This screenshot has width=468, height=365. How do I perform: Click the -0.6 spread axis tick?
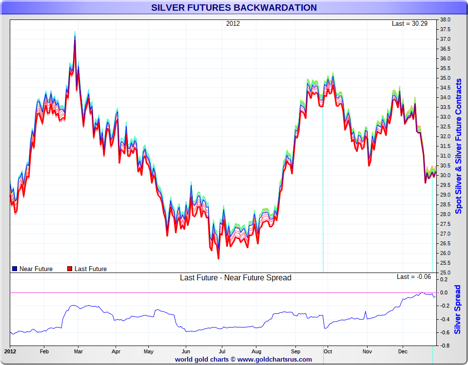click(444, 332)
